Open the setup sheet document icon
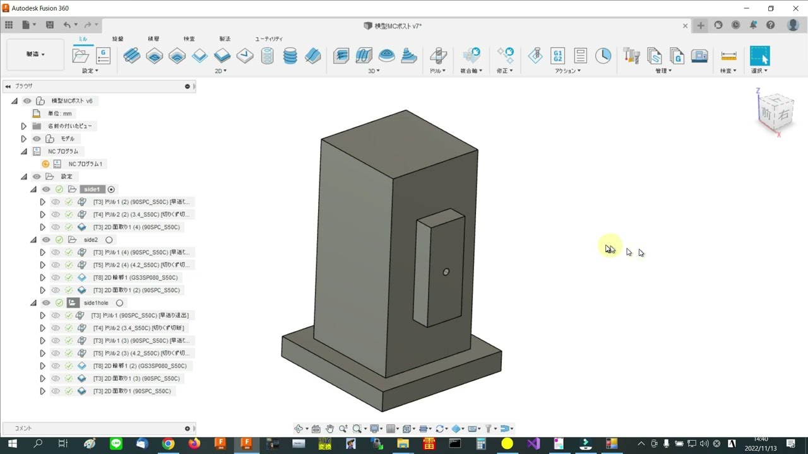The width and height of the screenshot is (808, 454). (x=581, y=55)
